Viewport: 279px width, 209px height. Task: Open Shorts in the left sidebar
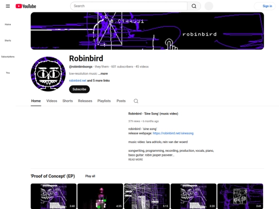8,41
